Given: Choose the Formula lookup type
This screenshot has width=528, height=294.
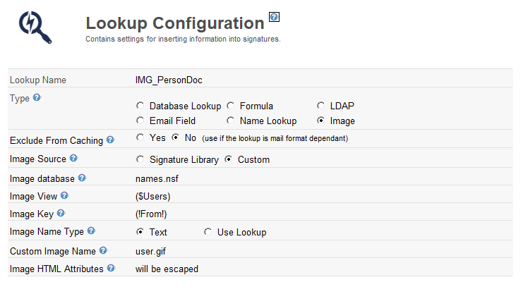Looking at the screenshot, I should pos(230,106).
